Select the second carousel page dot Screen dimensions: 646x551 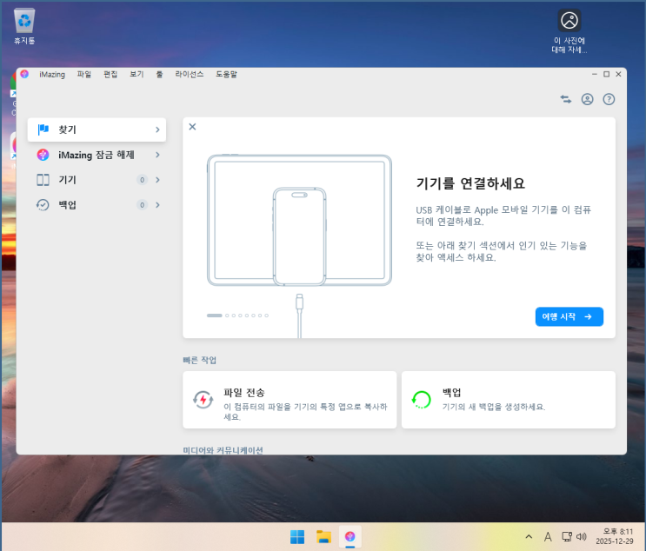227,315
